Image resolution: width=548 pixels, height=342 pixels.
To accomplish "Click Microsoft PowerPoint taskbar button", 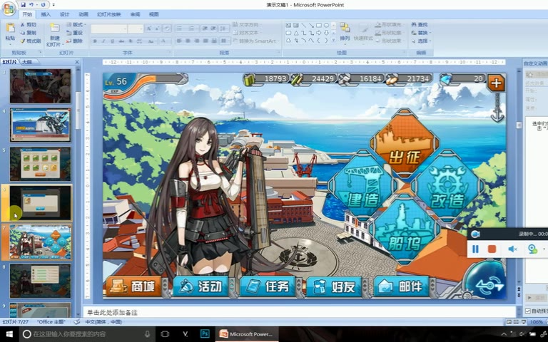I will [x=247, y=334].
